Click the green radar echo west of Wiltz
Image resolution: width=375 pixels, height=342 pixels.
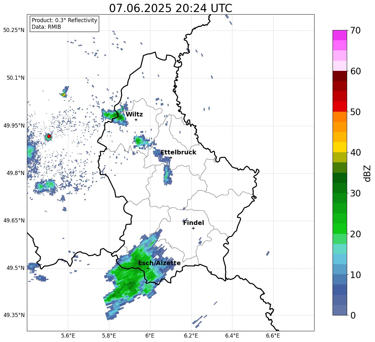[x=115, y=115]
